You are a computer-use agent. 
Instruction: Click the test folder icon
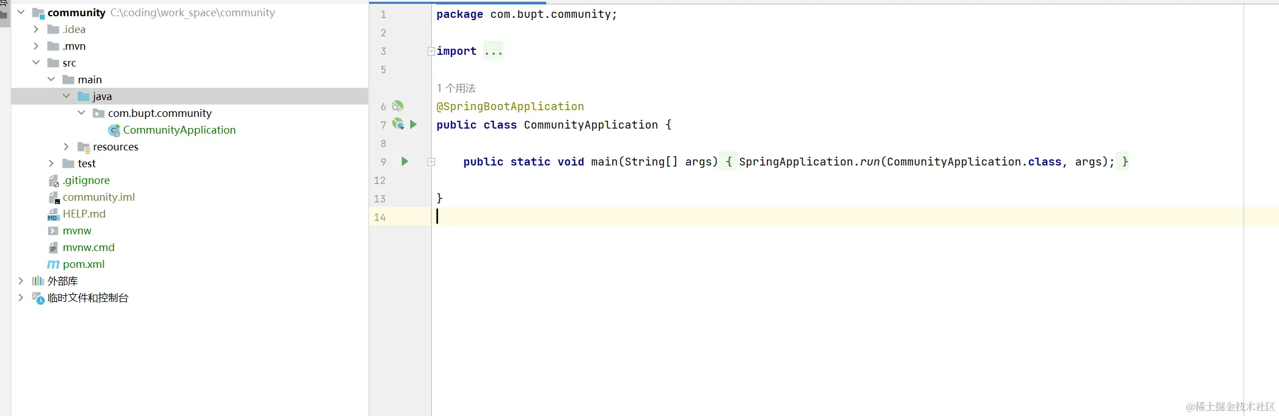pos(68,163)
